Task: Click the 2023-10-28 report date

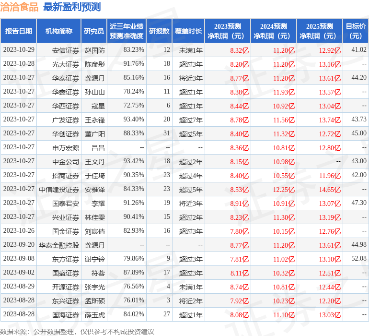Action: tap(19, 63)
